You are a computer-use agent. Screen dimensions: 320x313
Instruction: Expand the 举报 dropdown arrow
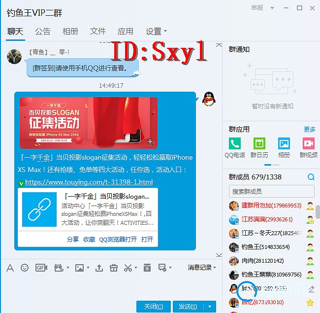(272, 8)
